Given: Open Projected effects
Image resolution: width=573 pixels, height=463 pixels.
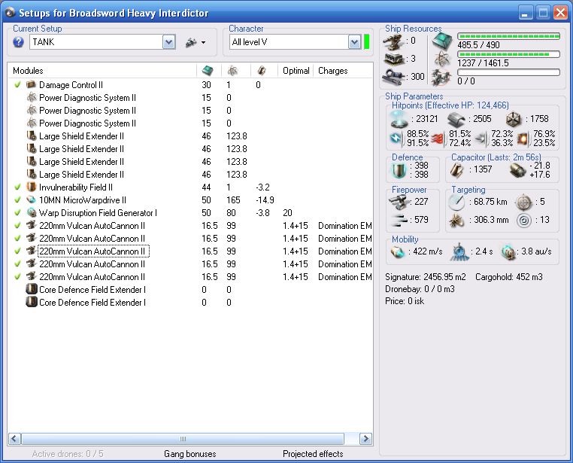Looking at the screenshot, I should tap(313, 454).
